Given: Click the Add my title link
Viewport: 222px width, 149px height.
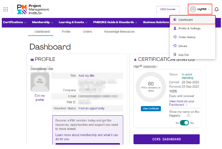Looking at the screenshot, I should coord(86,76).
